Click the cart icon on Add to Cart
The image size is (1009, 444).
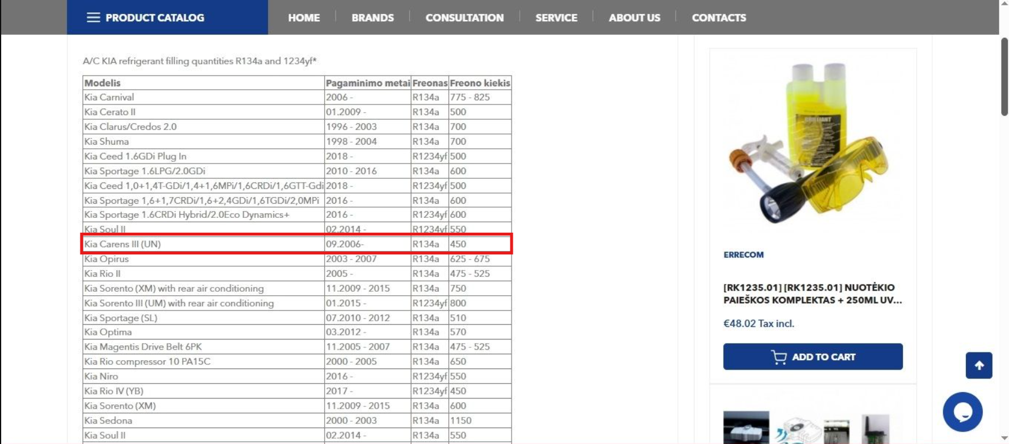[779, 357]
